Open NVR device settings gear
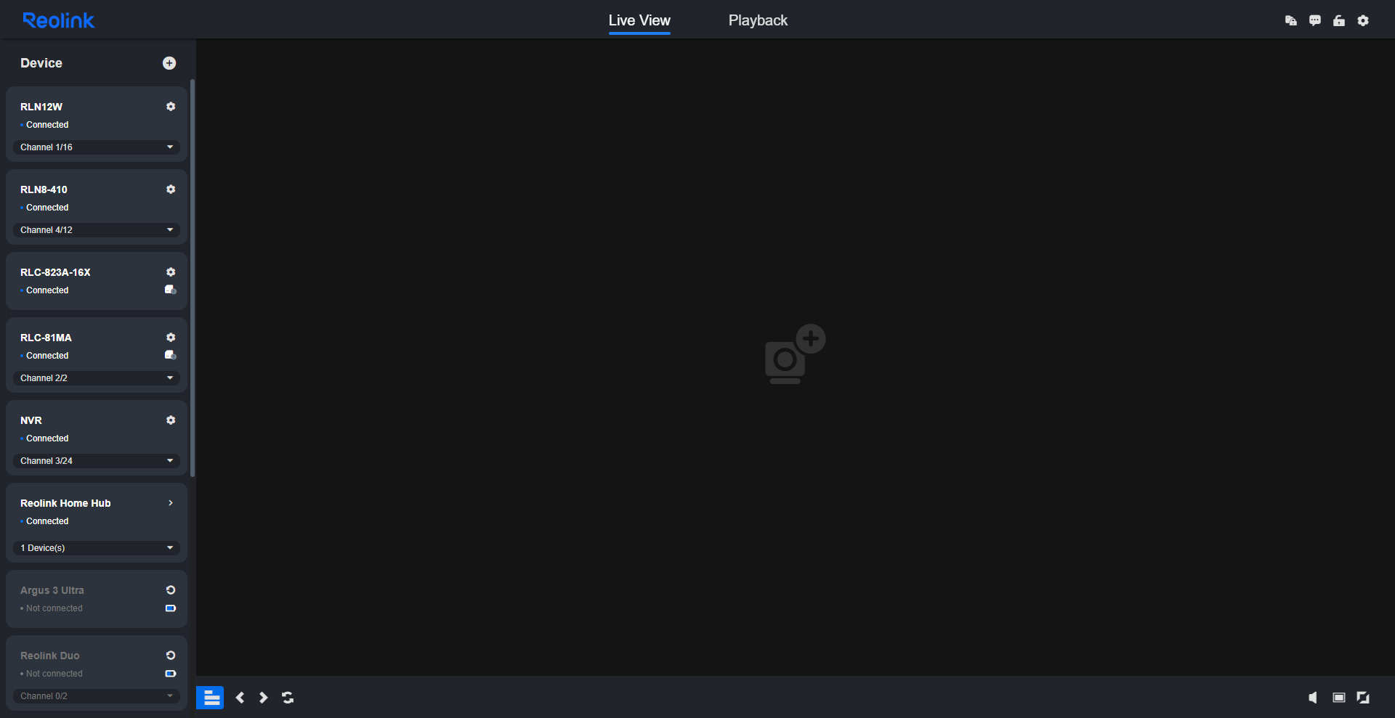 point(171,420)
